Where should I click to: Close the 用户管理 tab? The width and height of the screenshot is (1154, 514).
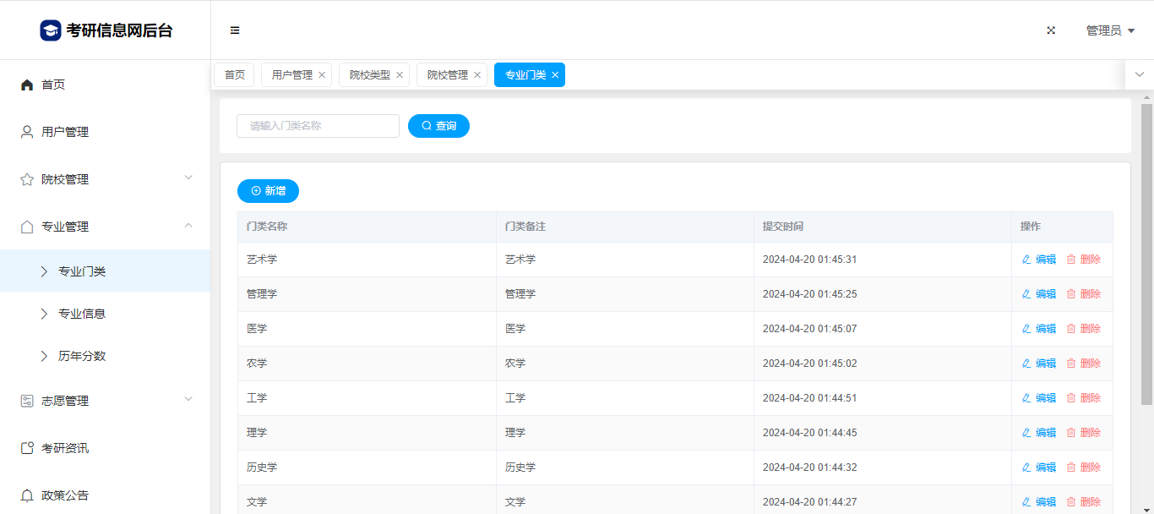pos(322,75)
